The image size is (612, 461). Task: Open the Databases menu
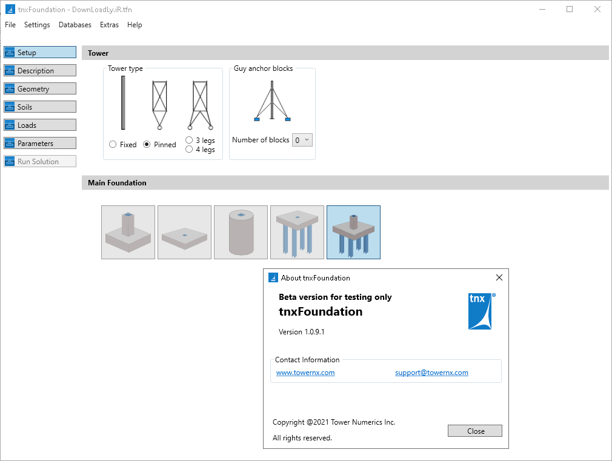(x=75, y=25)
